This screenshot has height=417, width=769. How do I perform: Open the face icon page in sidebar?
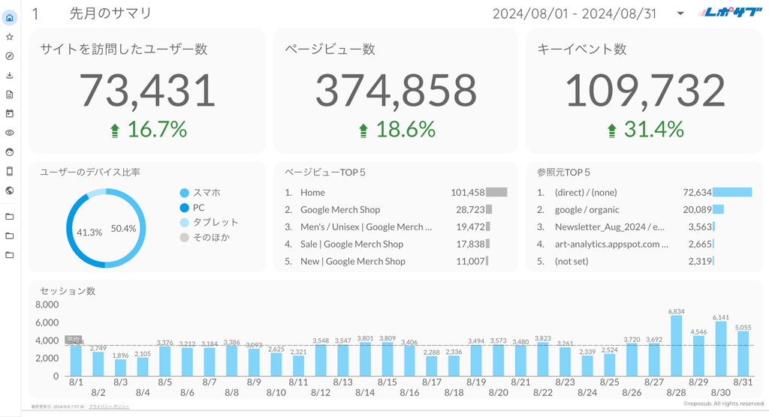click(x=10, y=151)
